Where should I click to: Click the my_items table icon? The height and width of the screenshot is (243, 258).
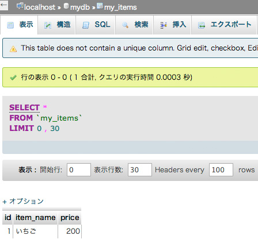click(100, 6)
